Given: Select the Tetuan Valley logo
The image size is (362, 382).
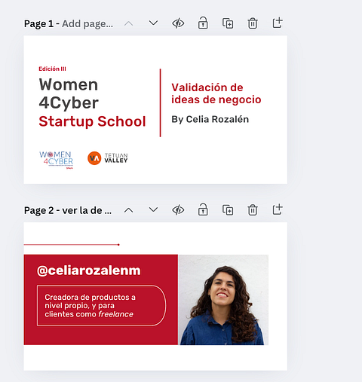Looking at the screenshot, I should (x=108, y=158).
